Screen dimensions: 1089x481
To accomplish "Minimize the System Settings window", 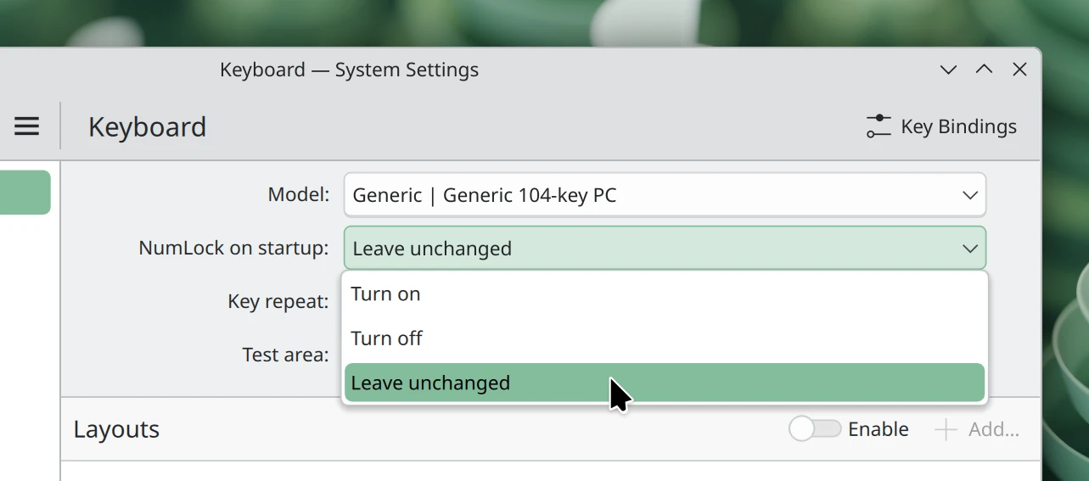I will (x=948, y=70).
